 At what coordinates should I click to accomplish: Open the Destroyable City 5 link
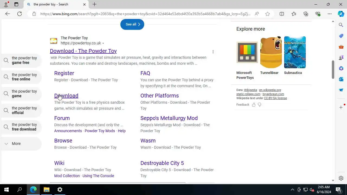point(162,163)
